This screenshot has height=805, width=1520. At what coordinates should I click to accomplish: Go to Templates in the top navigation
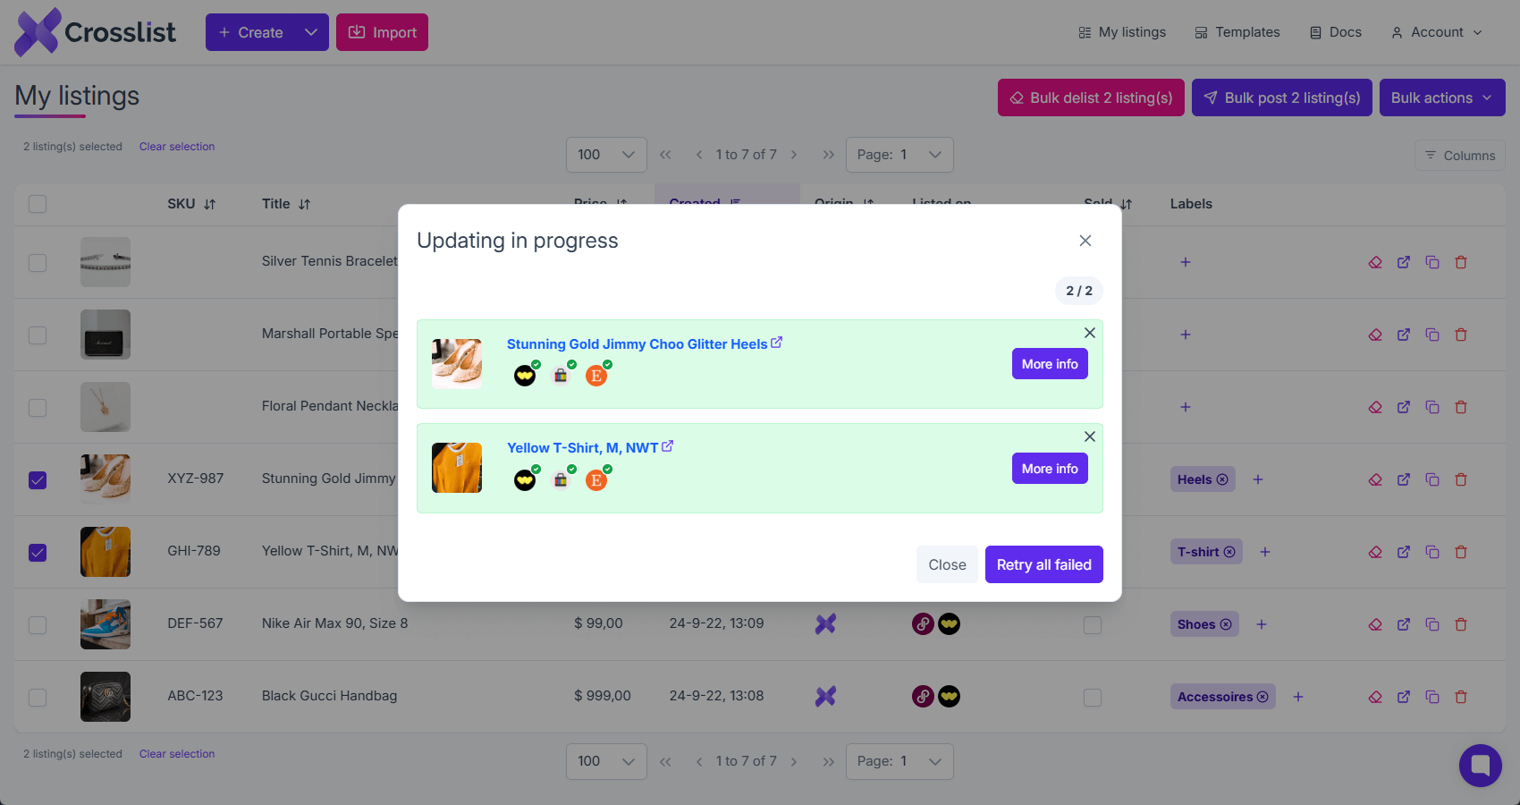click(1237, 32)
